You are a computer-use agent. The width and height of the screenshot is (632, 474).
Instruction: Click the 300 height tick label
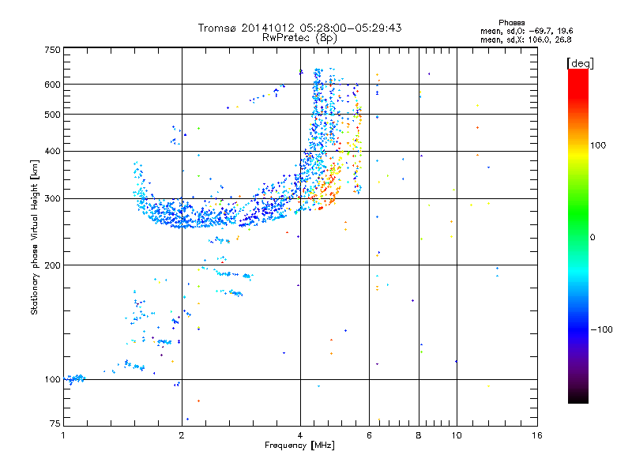click(x=52, y=199)
